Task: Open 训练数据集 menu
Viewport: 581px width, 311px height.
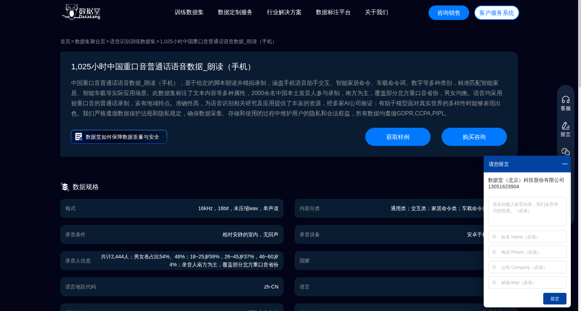Action: point(189,12)
